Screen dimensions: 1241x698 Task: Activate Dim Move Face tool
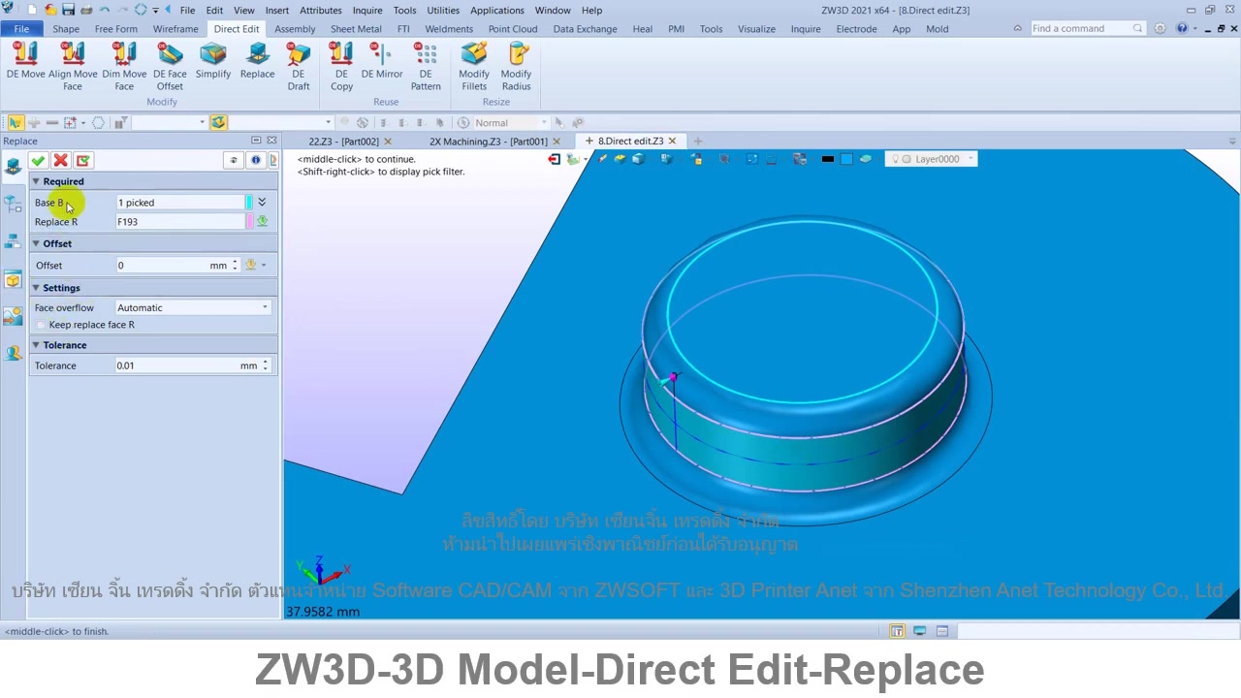[x=124, y=67]
